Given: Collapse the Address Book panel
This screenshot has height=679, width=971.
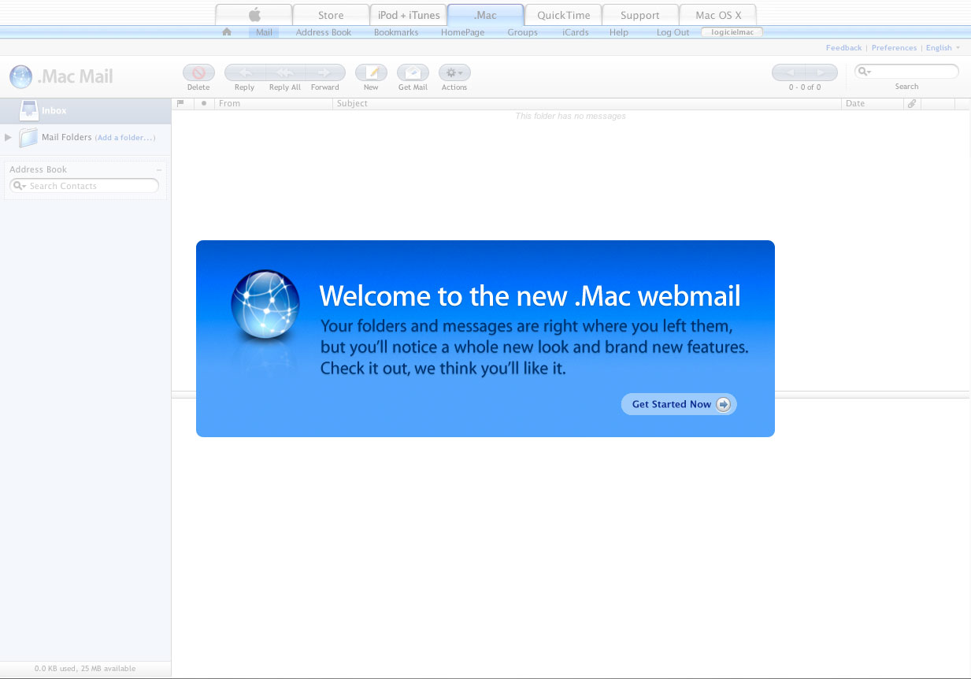Looking at the screenshot, I should (159, 169).
